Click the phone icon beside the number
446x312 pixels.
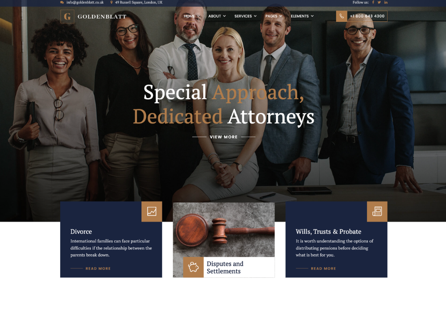coord(342,16)
